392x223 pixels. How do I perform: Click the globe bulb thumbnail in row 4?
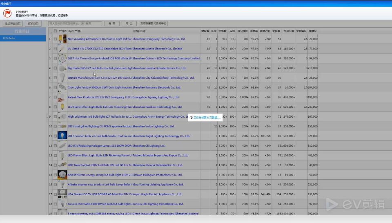pos(62,68)
